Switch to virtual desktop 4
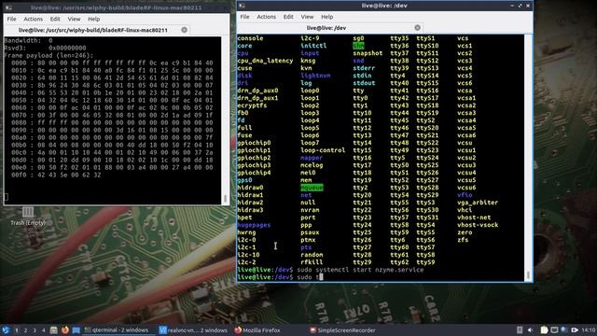The height and width of the screenshot is (336, 597). (44, 330)
